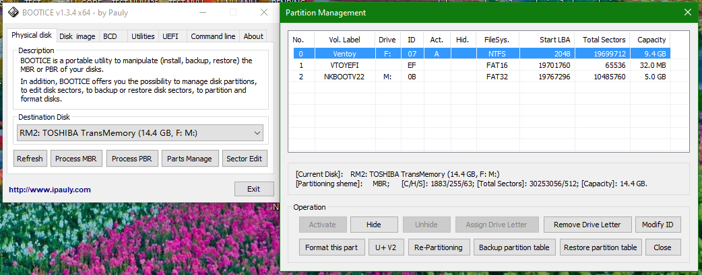Click the Hid. column header
Image resolution: width=702 pixels, height=275 pixels.
(462, 40)
